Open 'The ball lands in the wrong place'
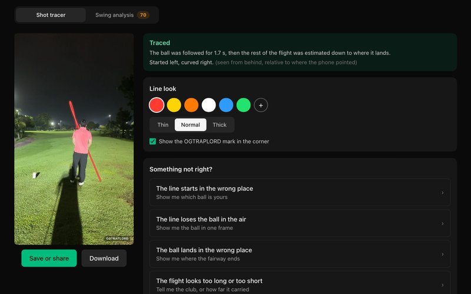Viewport: 471px width, 294px height. pyautogui.click(x=300, y=254)
